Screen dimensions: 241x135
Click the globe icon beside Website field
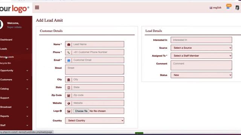(69, 103)
